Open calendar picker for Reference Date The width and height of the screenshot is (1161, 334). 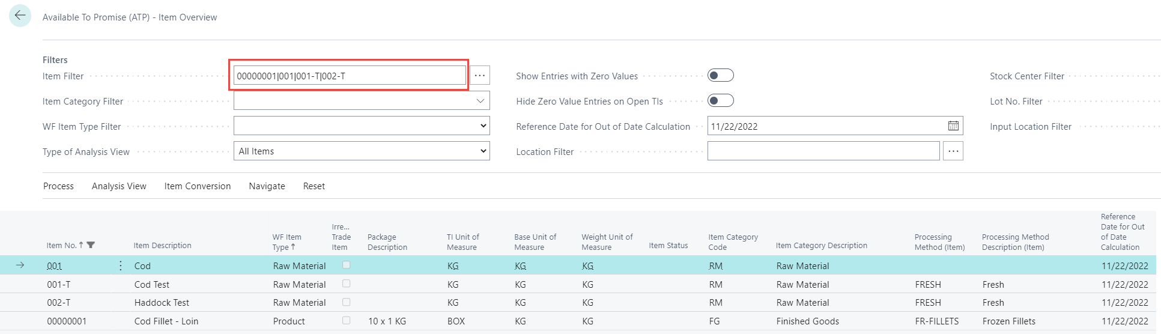tap(953, 126)
